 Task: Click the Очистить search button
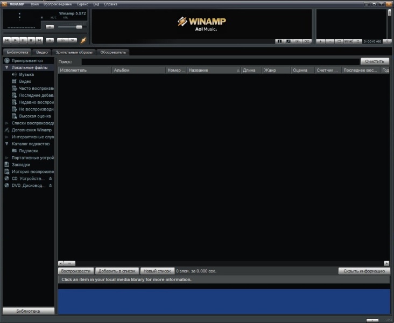(374, 61)
